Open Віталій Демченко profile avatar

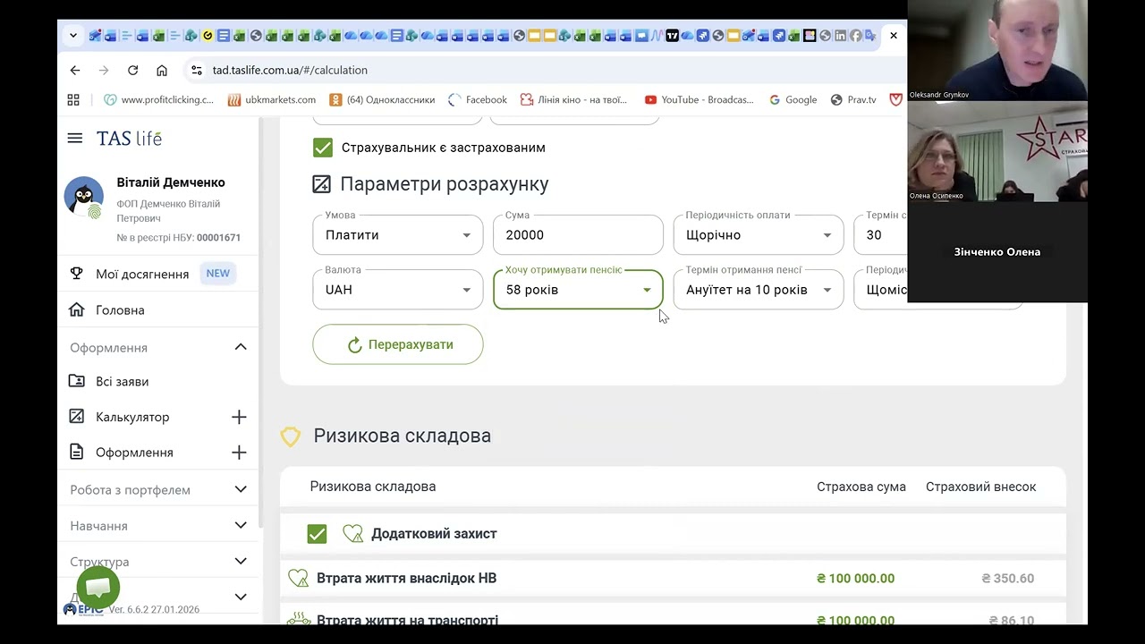[84, 199]
